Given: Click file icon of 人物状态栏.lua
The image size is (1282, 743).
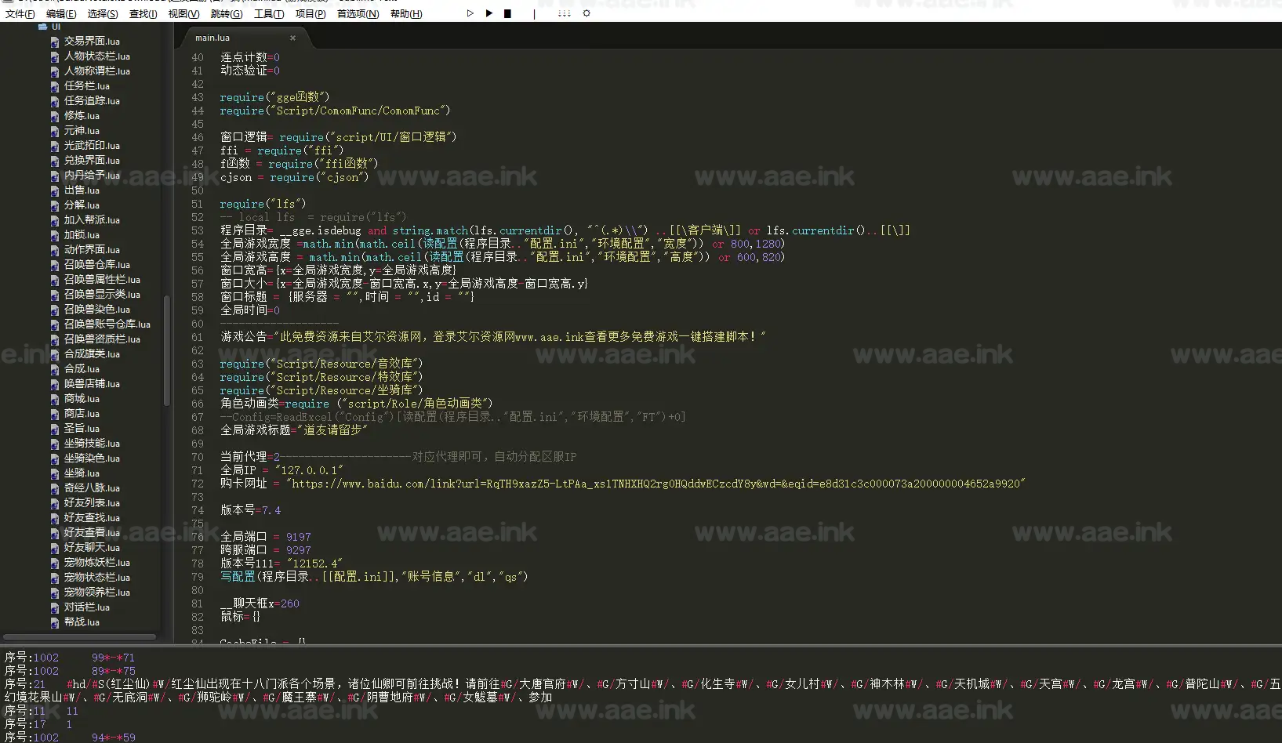Looking at the screenshot, I should point(55,56).
